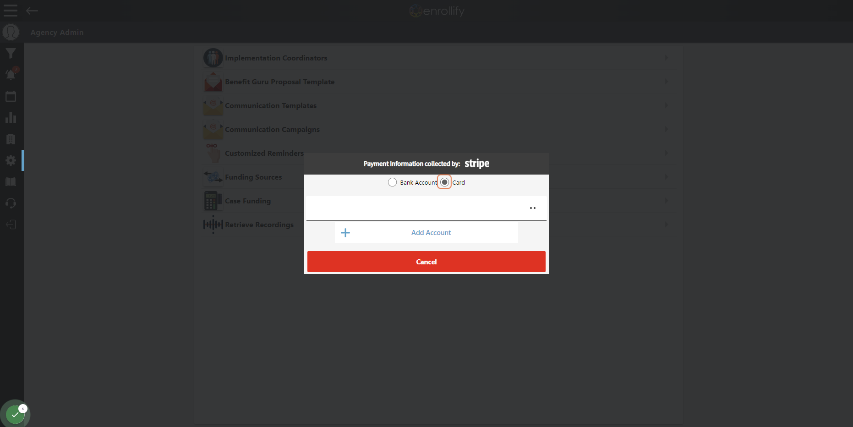
Task: Select the Bank Account radio button
Action: 392,182
